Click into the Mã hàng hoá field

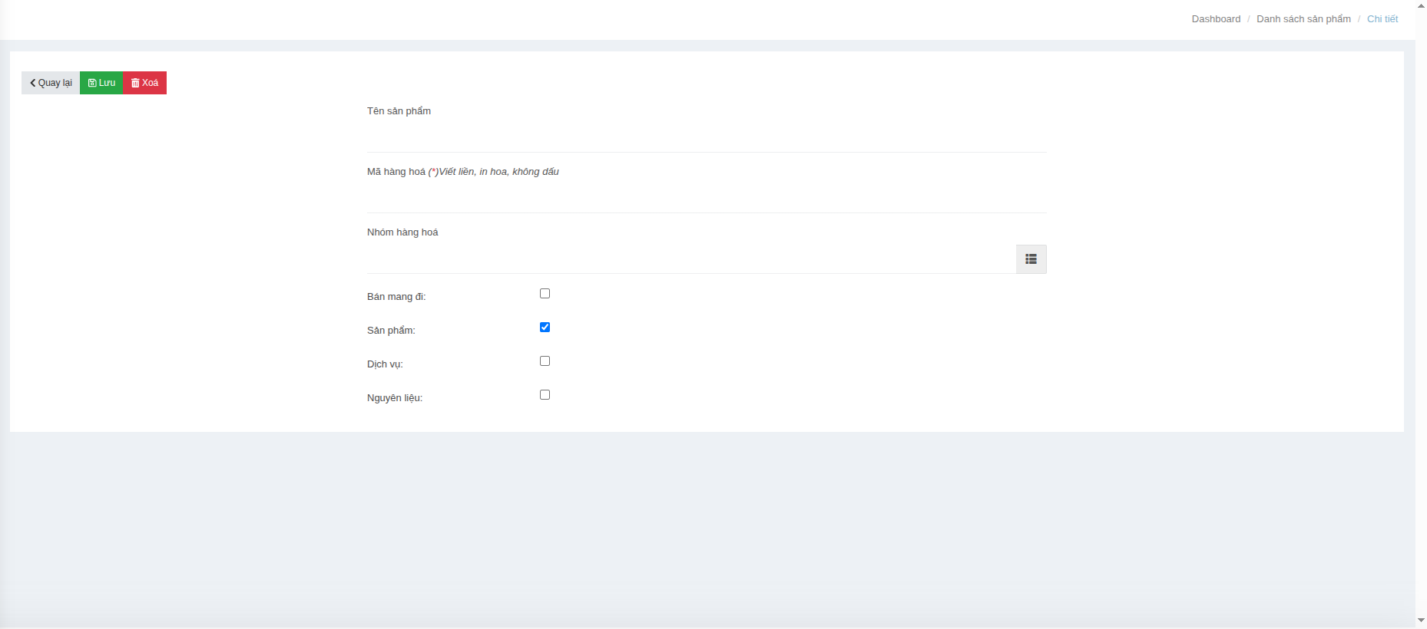click(706, 199)
